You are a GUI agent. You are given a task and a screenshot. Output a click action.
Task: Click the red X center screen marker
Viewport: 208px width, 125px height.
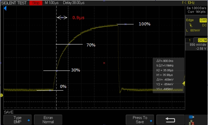tap(104, 63)
